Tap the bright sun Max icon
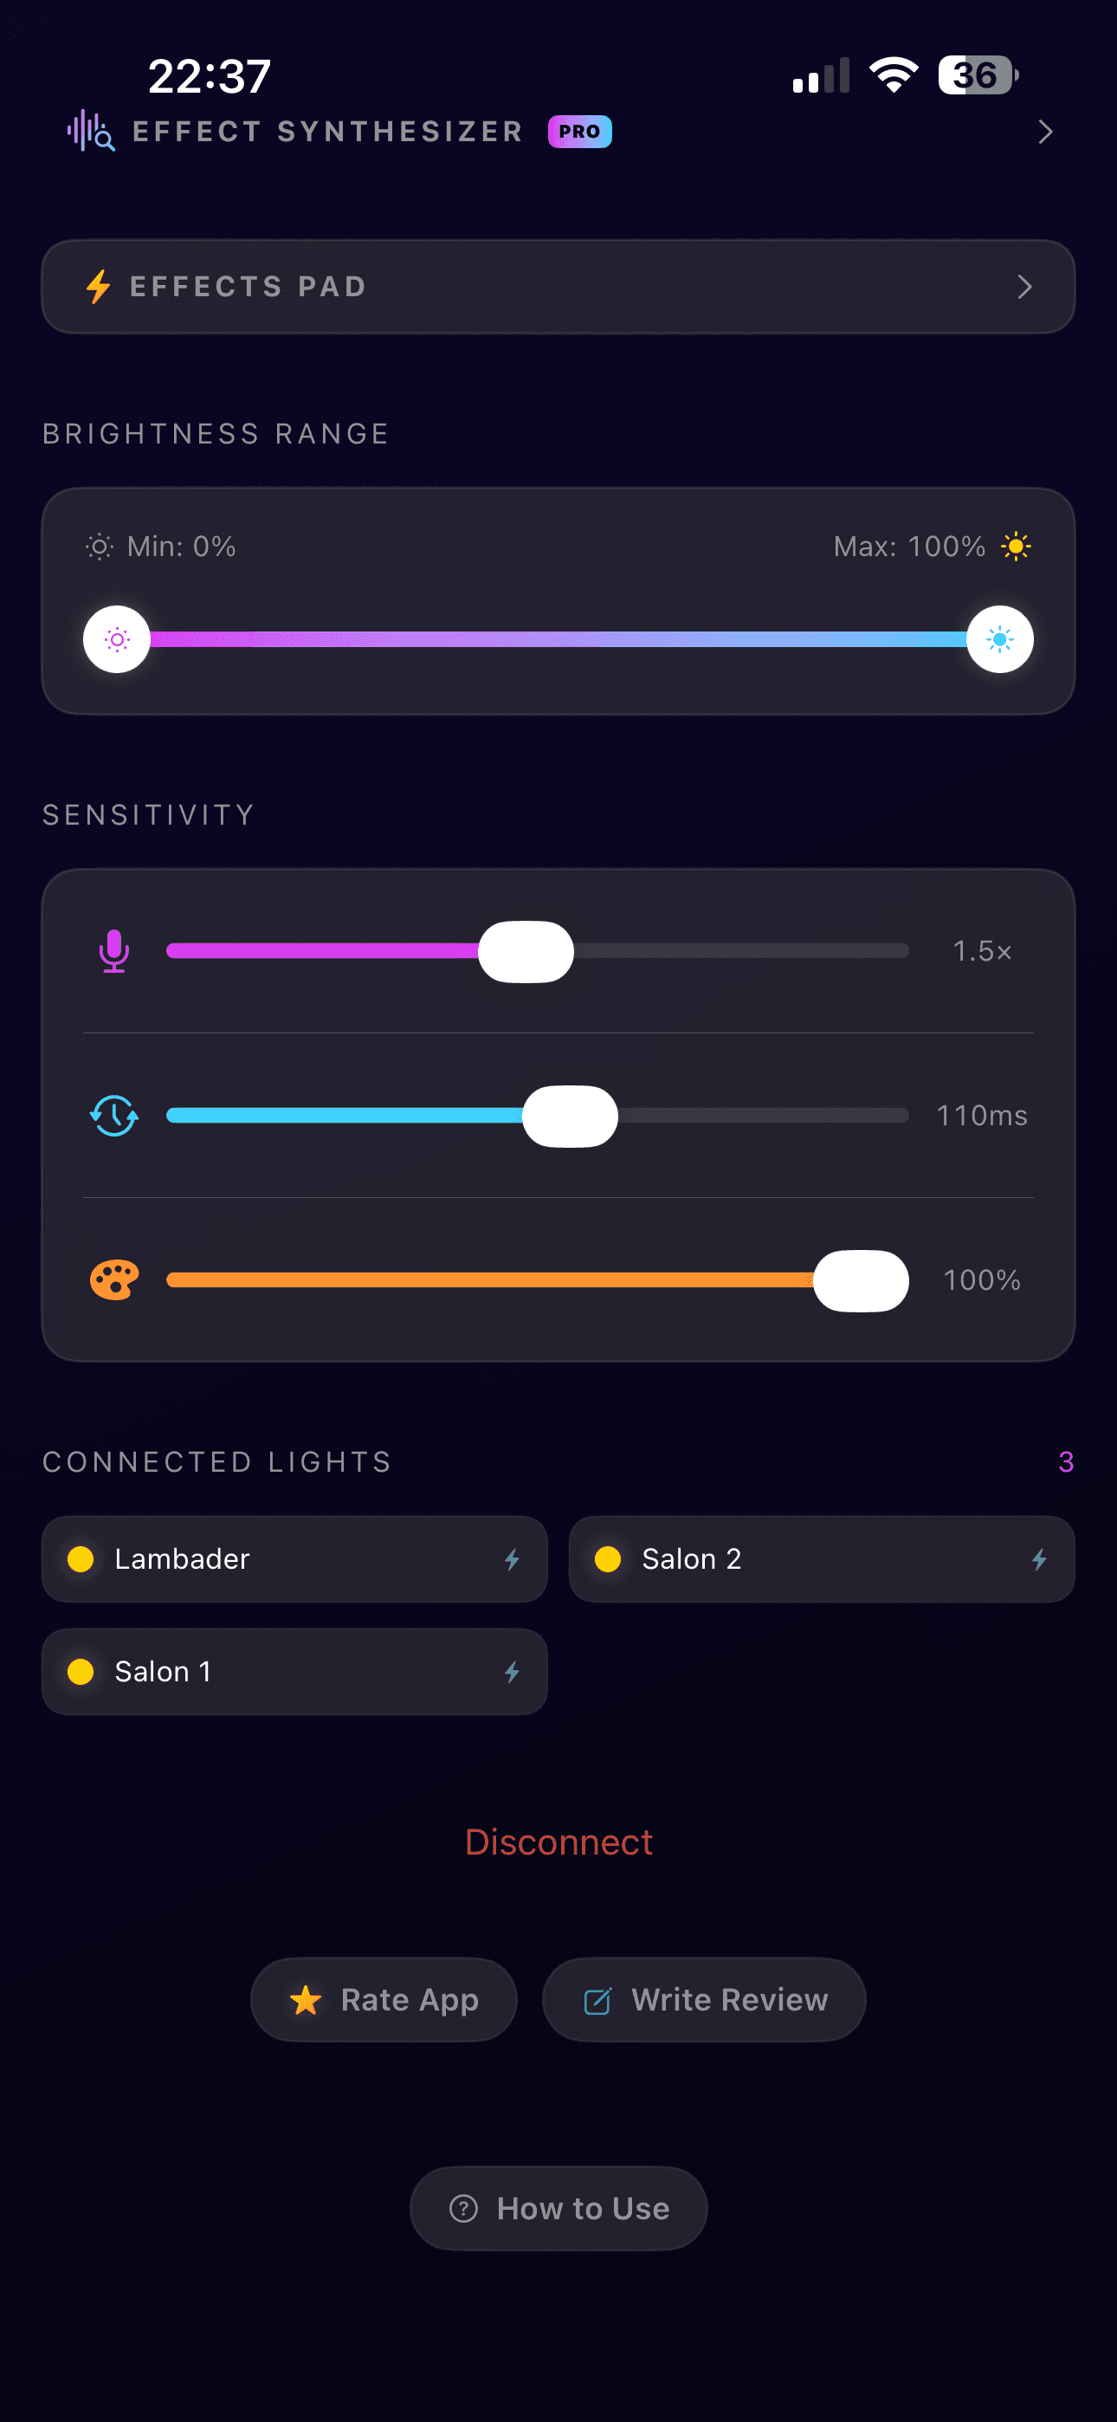This screenshot has width=1117, height=2422. click(x=1016, y=547)
